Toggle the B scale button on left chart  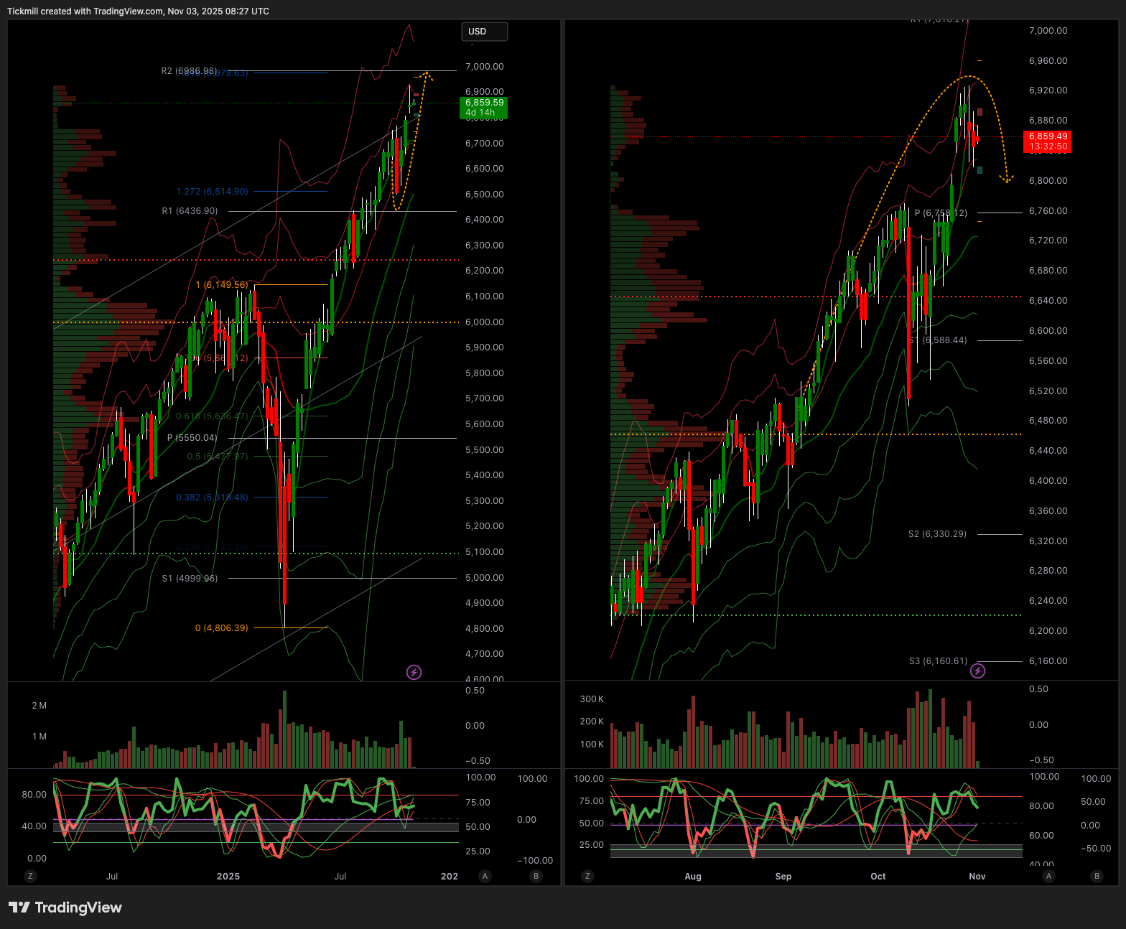536,876
